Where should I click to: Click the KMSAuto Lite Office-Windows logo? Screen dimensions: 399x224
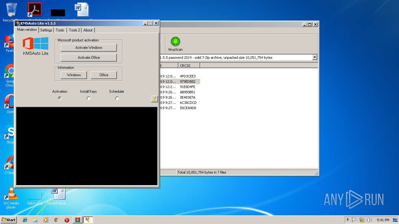(x=36, y=44)
